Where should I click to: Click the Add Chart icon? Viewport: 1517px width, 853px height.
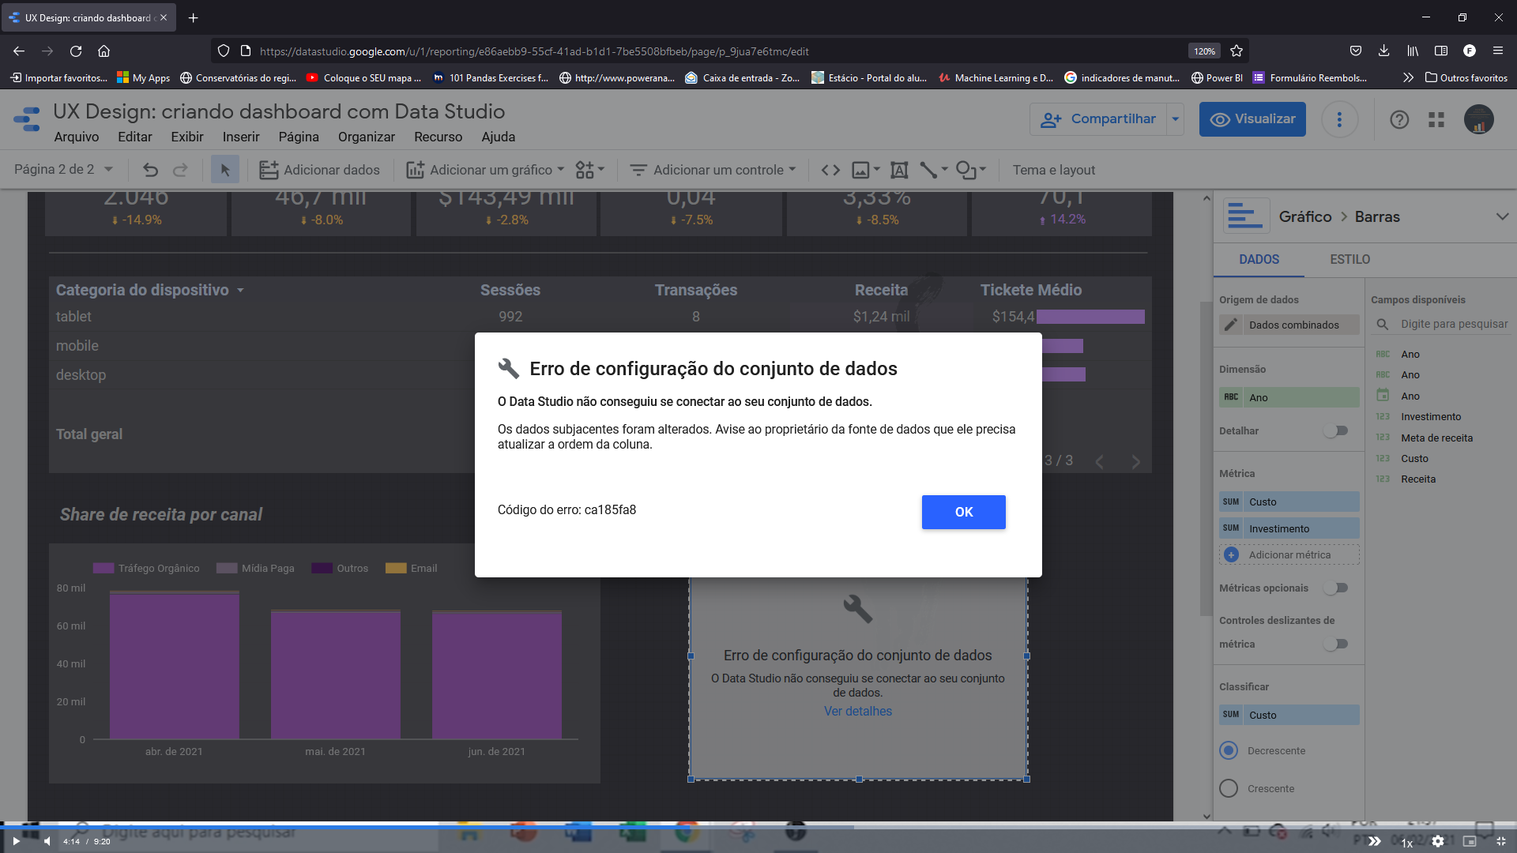pyautogui.click(x=416, y=170)
